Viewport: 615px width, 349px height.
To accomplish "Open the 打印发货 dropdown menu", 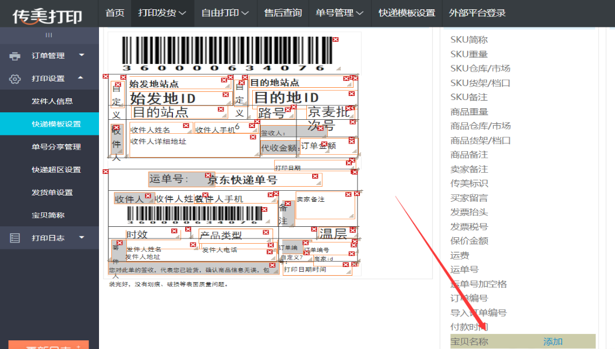I will click(x=162, y=13).
